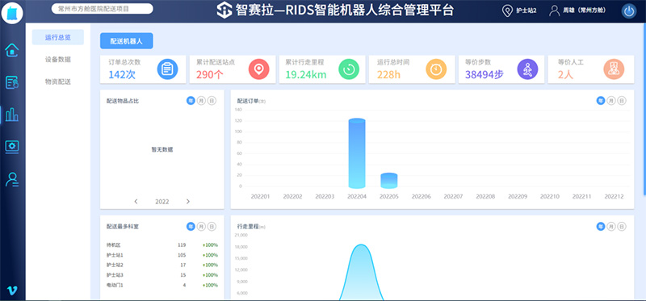The image size is (646, 301).
Task: Switch to 物资配送 menu item
Action: [x=58, y=82]
